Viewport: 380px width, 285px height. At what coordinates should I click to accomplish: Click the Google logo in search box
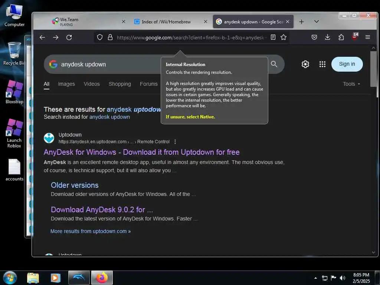click(x=53, y=64)
